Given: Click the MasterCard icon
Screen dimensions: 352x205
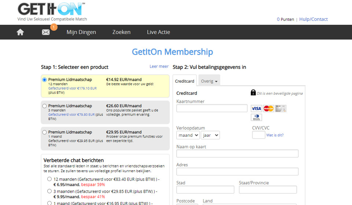Looking at the screenshot, I should tap(268, 109).
